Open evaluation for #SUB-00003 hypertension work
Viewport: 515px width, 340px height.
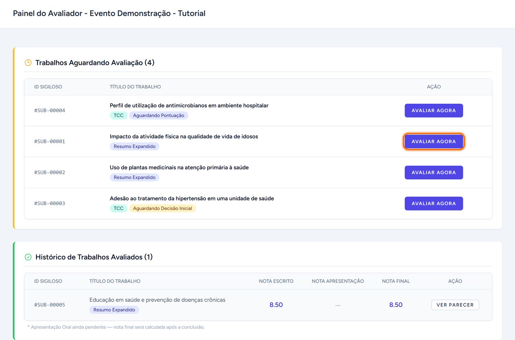coord(434,203)
